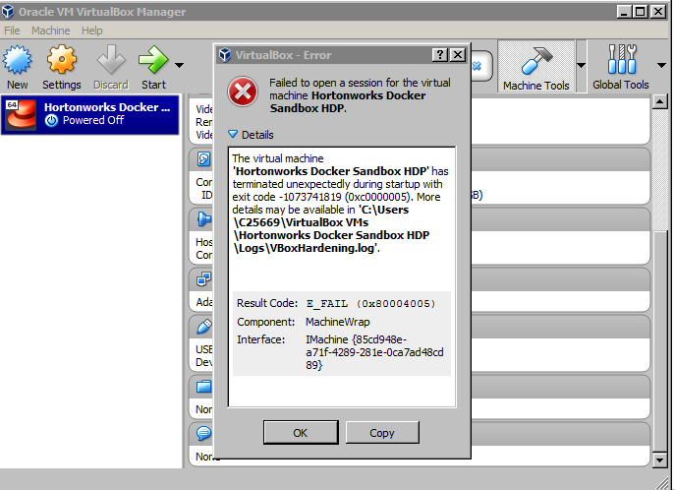
Task: Click the Description section speech bubble icon
Action: tap(204, 433)
